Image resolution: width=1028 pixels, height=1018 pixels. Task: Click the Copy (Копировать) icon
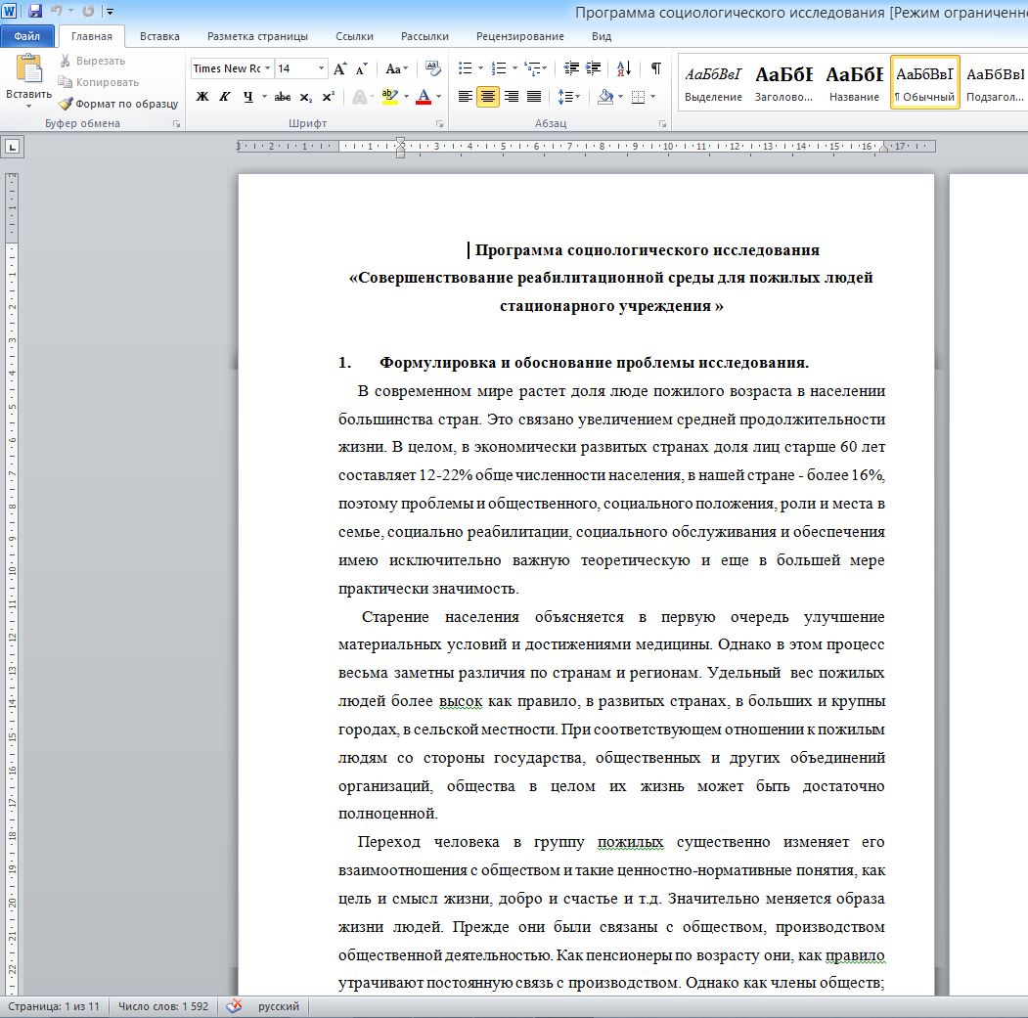pyautogui.click(x=65, y=82)
